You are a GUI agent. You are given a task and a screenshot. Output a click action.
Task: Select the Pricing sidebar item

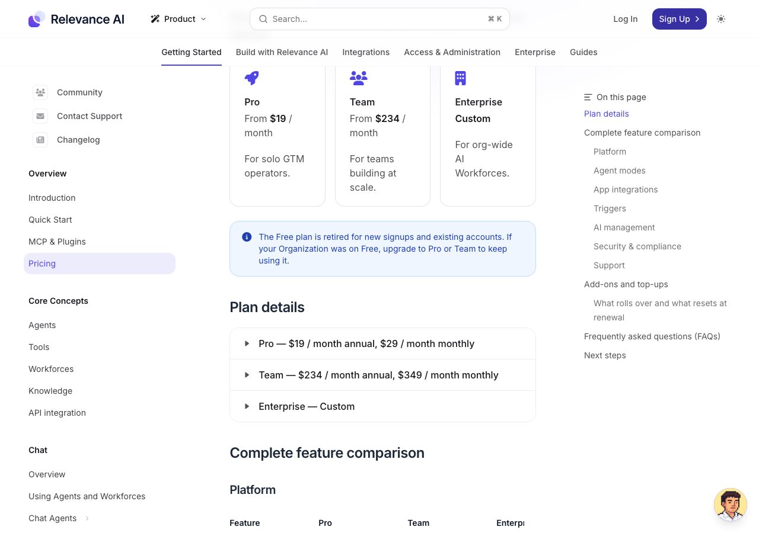100,264
